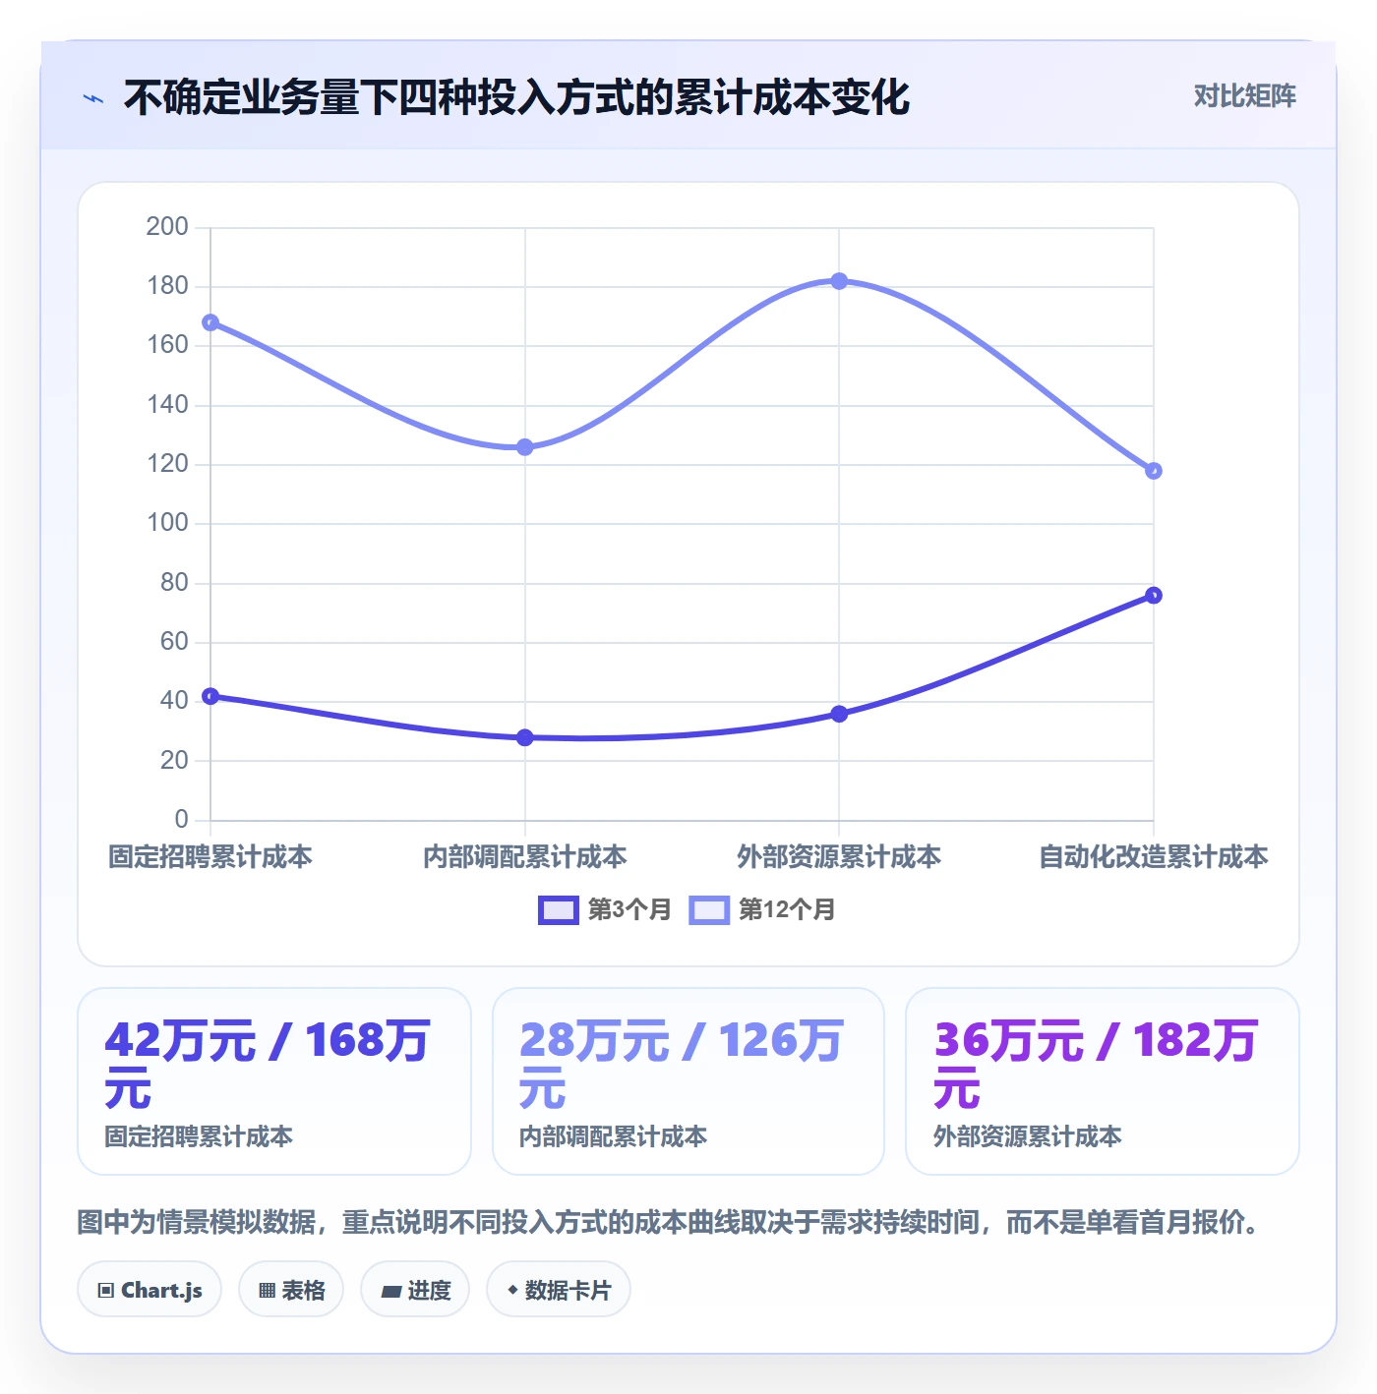Screen dimensions: 1377x1394
Task: Select the 进度 tag chip
Action: coord(415,1290)
